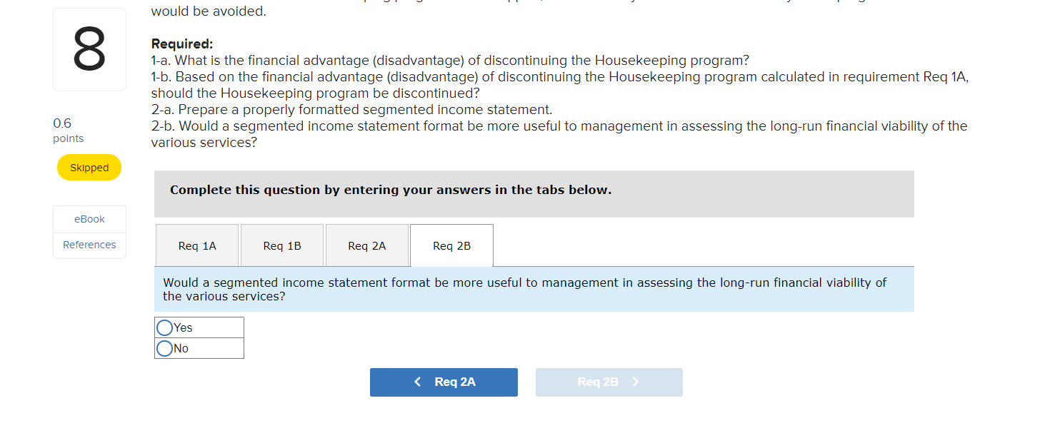Image resolution: width=1045 pixels, height=448 pixels.
Task: Click the question number 8 box
Action: (x=89, y=49)
